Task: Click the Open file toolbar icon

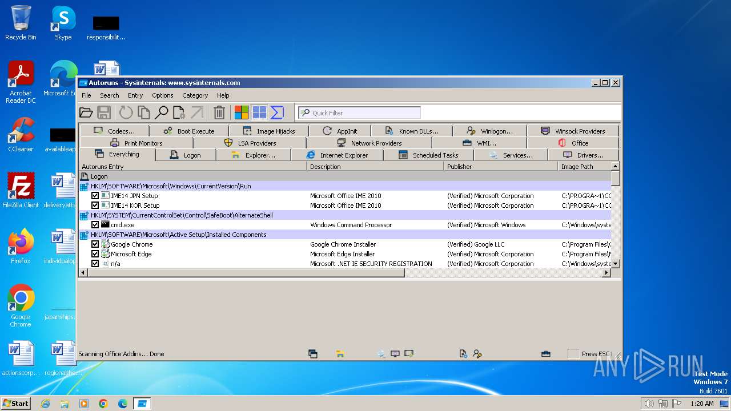Action: click(86, 112)
